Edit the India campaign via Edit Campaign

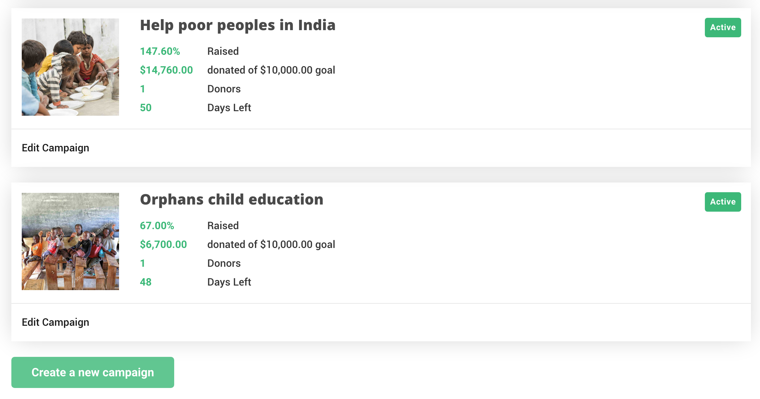[55, 148]
